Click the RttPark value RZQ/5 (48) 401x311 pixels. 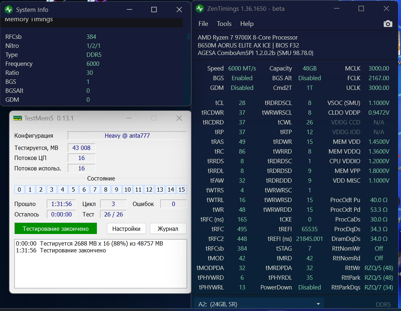click(x=379, y=278)
